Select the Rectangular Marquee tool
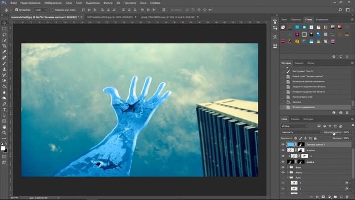The height and width of the screenshot is (200, 355). (x=4, y=29)
